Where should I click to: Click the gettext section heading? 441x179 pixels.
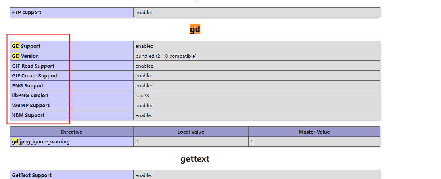(x=195, y=159)
